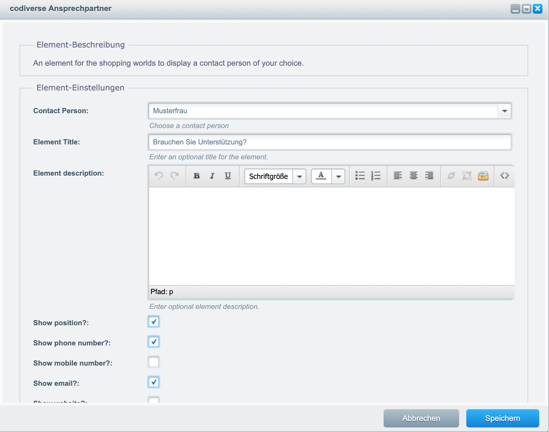The width and height of the screenshot is (549, 432).
Task: Open the text color picker dropdown arrow
Action: 339,176
